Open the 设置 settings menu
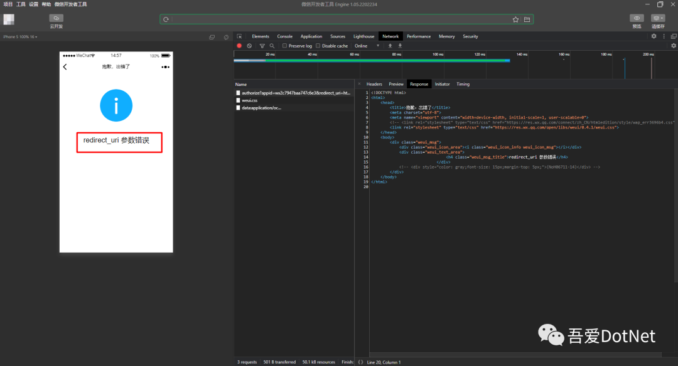Image resolution: width=678 pixels, height=366 pixels. click(x=33, y=4)
